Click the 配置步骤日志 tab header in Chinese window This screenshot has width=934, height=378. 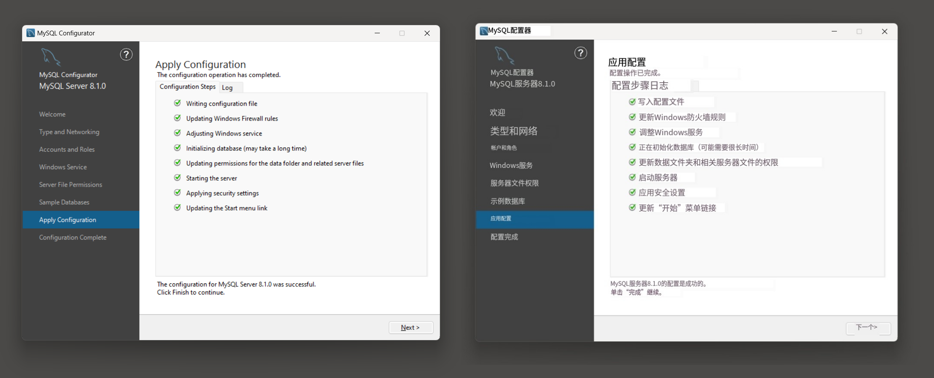(640, 86)
